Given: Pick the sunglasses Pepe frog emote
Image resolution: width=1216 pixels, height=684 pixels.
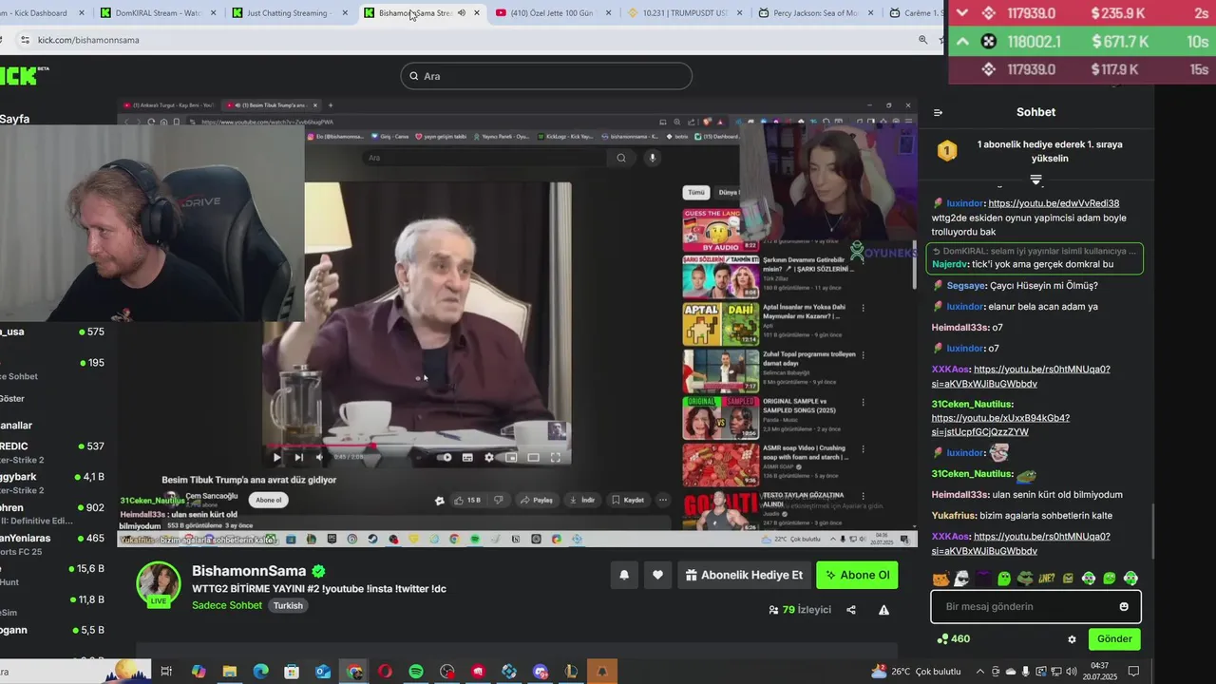Looking at the screenshot, I should click(1024, 579).
